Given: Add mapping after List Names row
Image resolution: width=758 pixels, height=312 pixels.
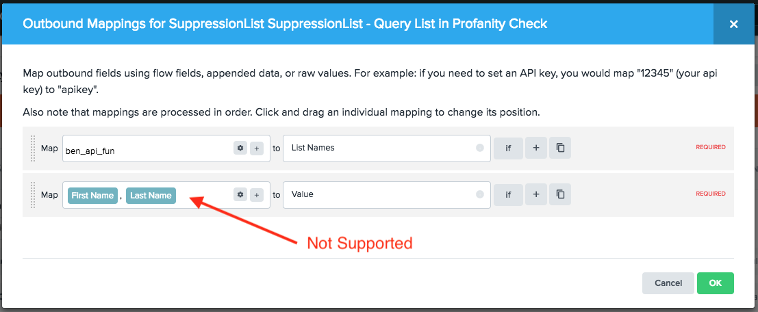Looking at the screenshot, I should point(536,148).
